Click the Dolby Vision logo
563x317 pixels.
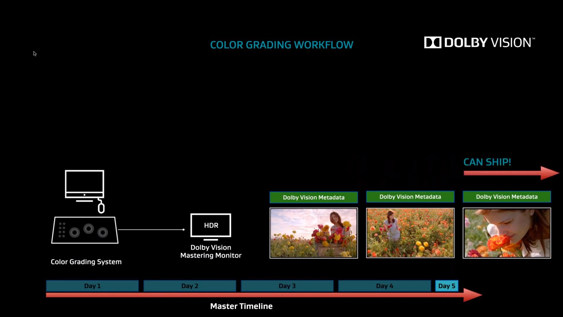click(479, 43)
